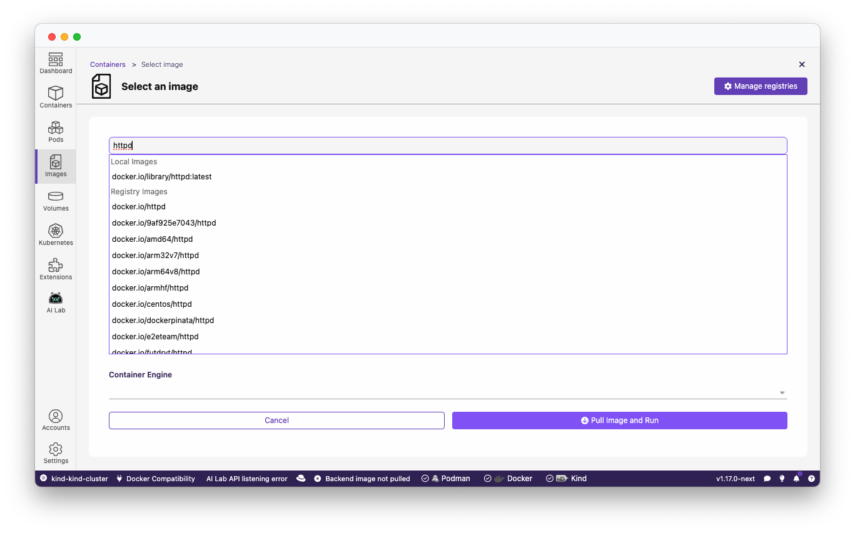This screenshot has width=855, height=533.
Task: Open the Extensions panel
Action: [56, 269]
